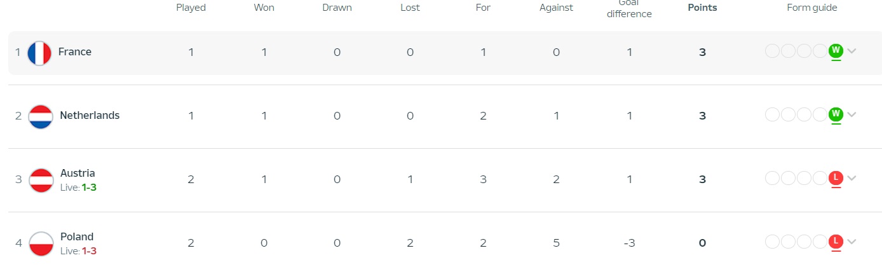Click France's green W form badge
Screen dimensions: 882x274
(836, 51)
